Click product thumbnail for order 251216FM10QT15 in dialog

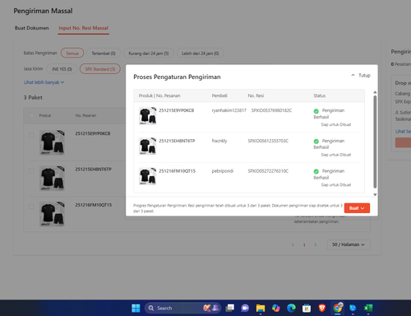147,176
